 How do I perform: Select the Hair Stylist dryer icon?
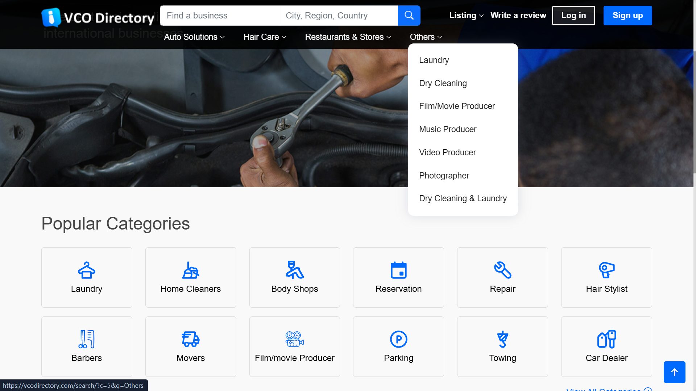coord(606,270)
